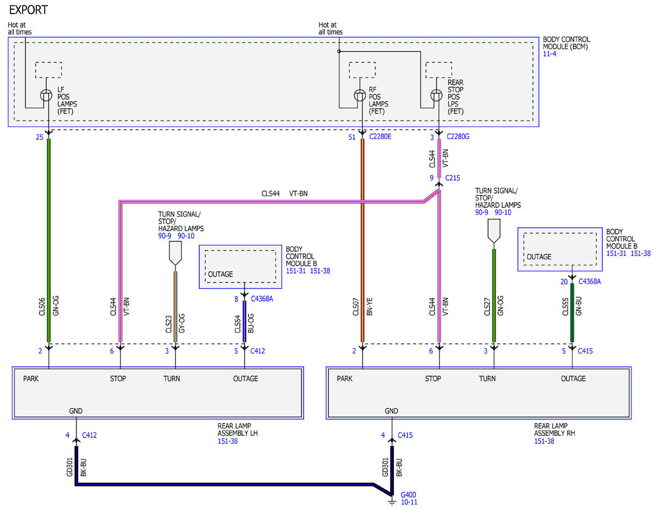Click the C412 link at ground pin 4
Image resolution: width=660 pixels, height=510 pixels.
click(90, 435)
